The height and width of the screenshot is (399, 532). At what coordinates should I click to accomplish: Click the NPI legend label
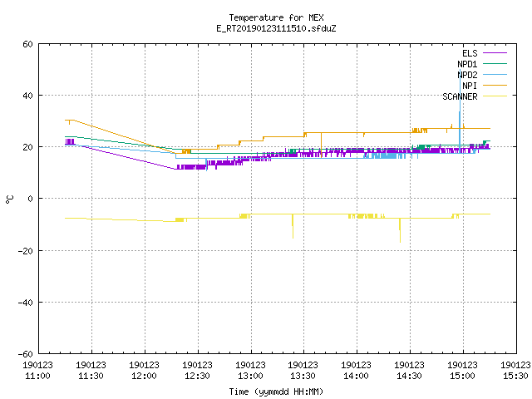point(470,86)
